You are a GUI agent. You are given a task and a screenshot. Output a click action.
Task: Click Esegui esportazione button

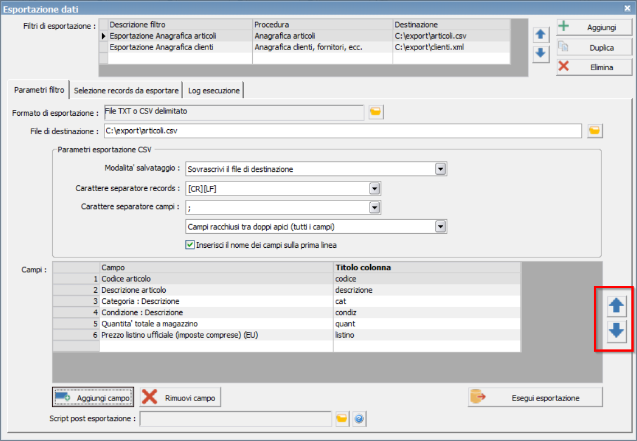[535, 398]
